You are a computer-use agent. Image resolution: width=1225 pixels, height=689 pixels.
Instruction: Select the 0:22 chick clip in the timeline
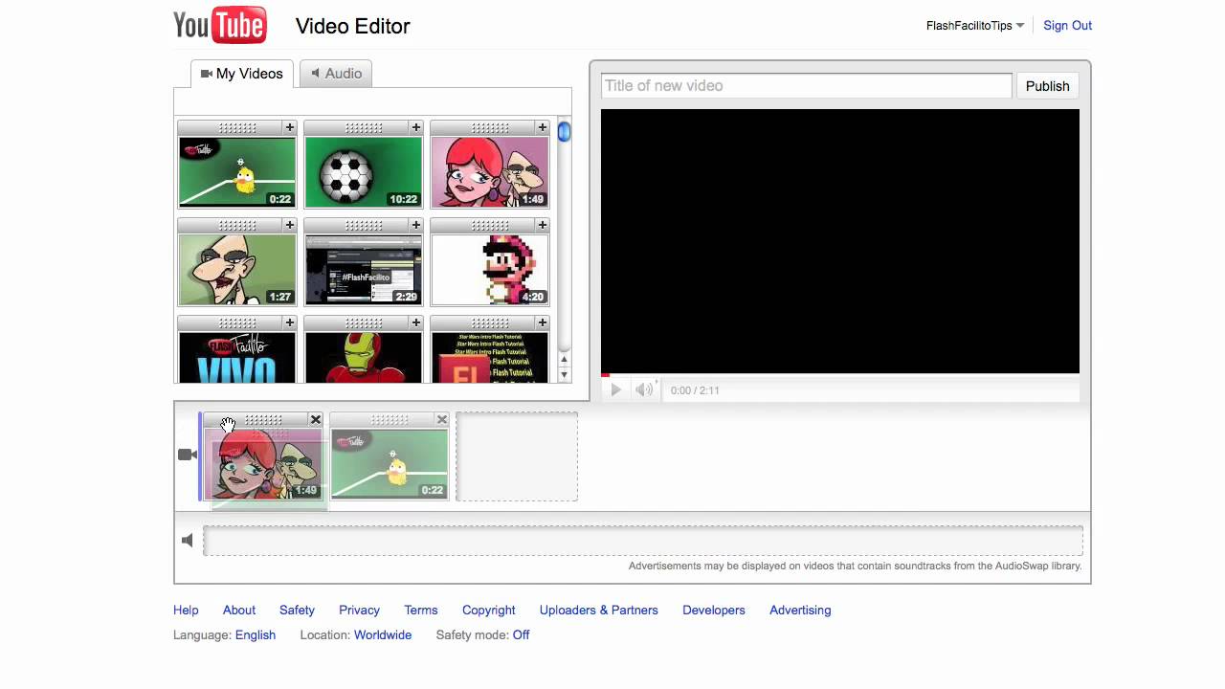(390, 464)
